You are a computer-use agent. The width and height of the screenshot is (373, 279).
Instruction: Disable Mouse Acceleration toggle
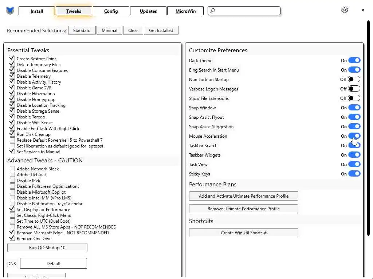(x=354, y=136)
